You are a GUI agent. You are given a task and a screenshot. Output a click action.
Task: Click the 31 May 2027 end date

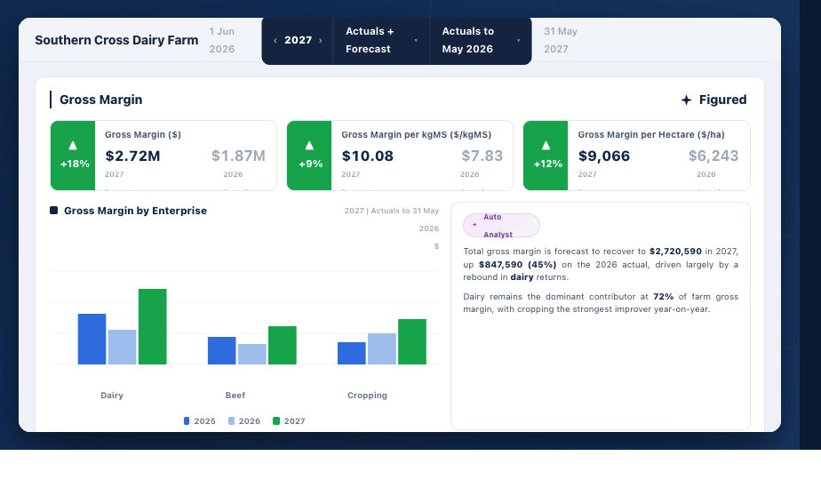coord(561,40)
